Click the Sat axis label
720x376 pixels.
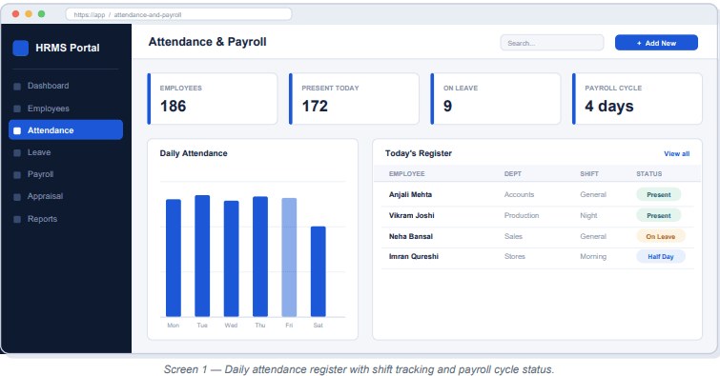318,326
